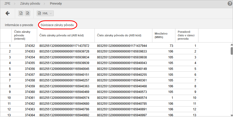Click AIB code cell ending 1165940151
The width and height of the screenshot is (233, 118).
tap(64, 74)
